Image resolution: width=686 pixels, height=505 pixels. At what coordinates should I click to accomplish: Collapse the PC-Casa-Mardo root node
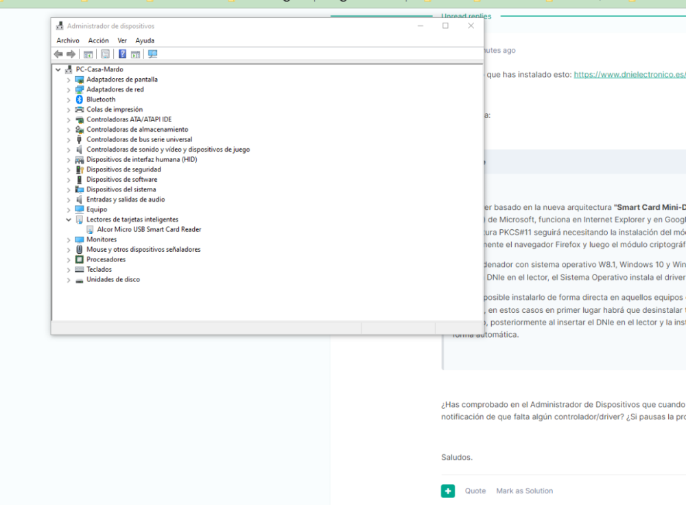pos(58,69)
